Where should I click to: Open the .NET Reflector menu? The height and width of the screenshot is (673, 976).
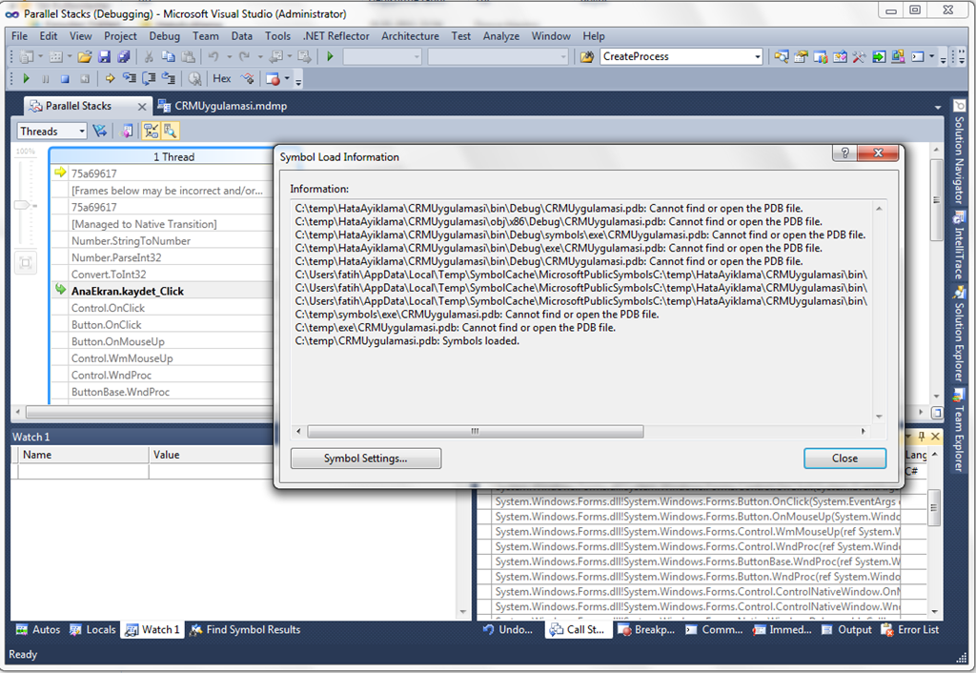tap(336, 36)
